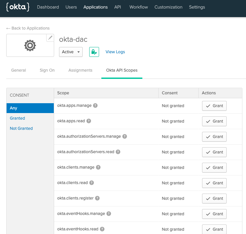Select the Okta API Scopes tab
This screenshot has width=246, height=234.
(x=122, y=70)
